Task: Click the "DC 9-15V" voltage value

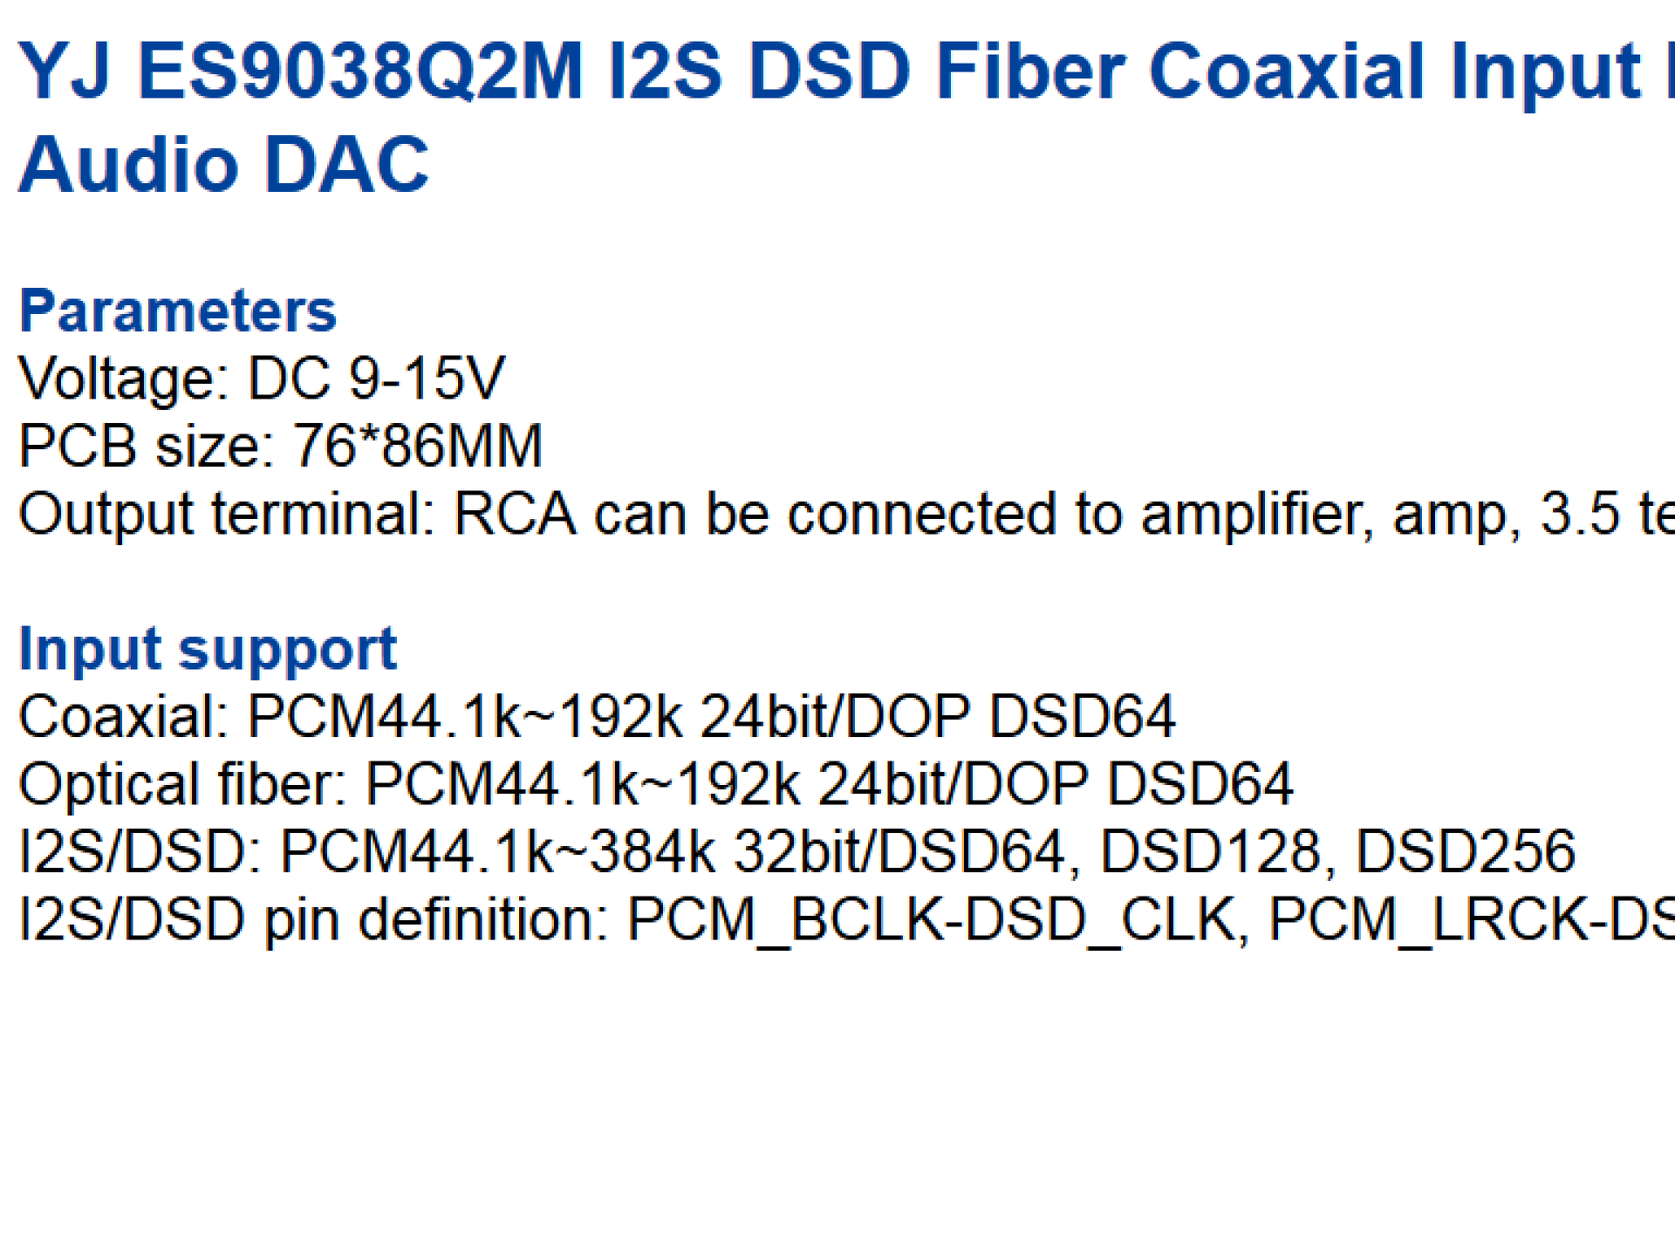Action: (376, 379)
